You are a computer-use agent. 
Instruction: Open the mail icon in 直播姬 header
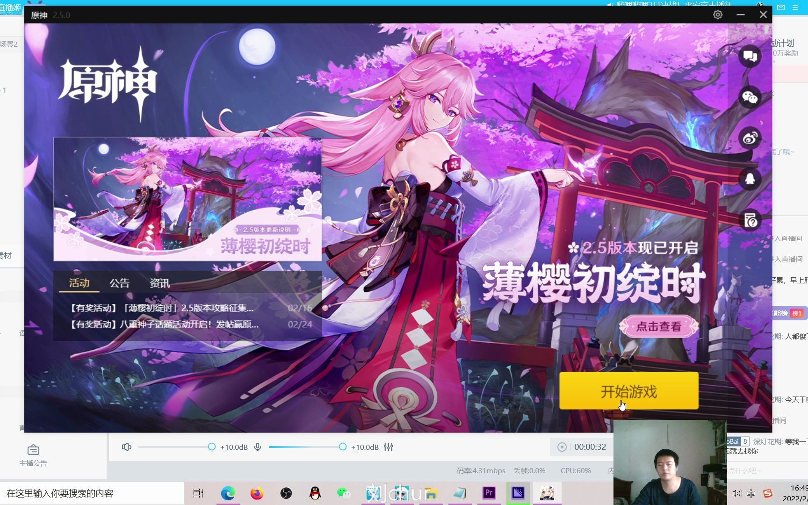pyautogui.click(x=781, y=7)
